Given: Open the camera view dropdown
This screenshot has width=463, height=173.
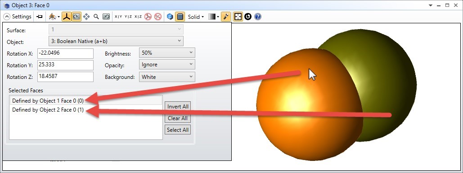Looking at the screenshot, I should (x=54, y=17).
